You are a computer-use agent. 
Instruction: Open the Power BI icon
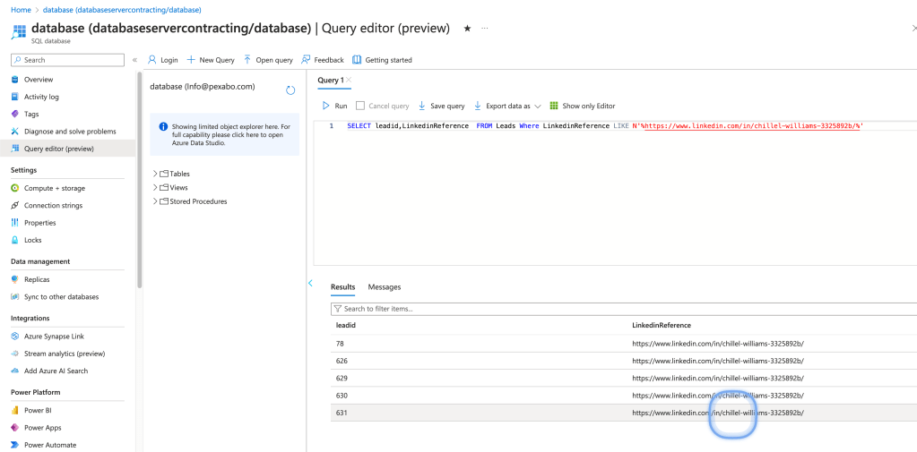[x=14, y=410]
